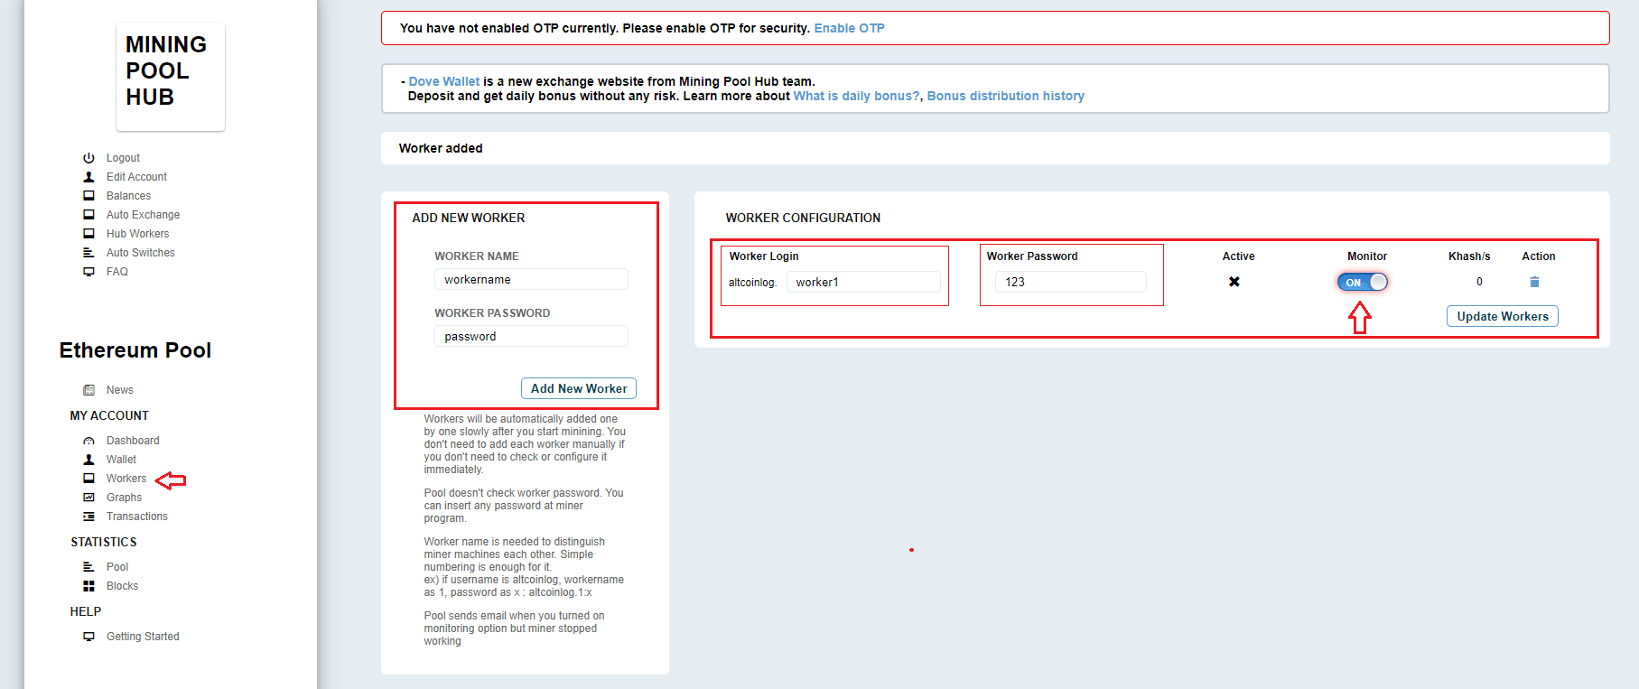Click the worker1 Active status X mark
Viewport: 1639px width, 689px height.
pyautogui.click(x=1234, y=282)
